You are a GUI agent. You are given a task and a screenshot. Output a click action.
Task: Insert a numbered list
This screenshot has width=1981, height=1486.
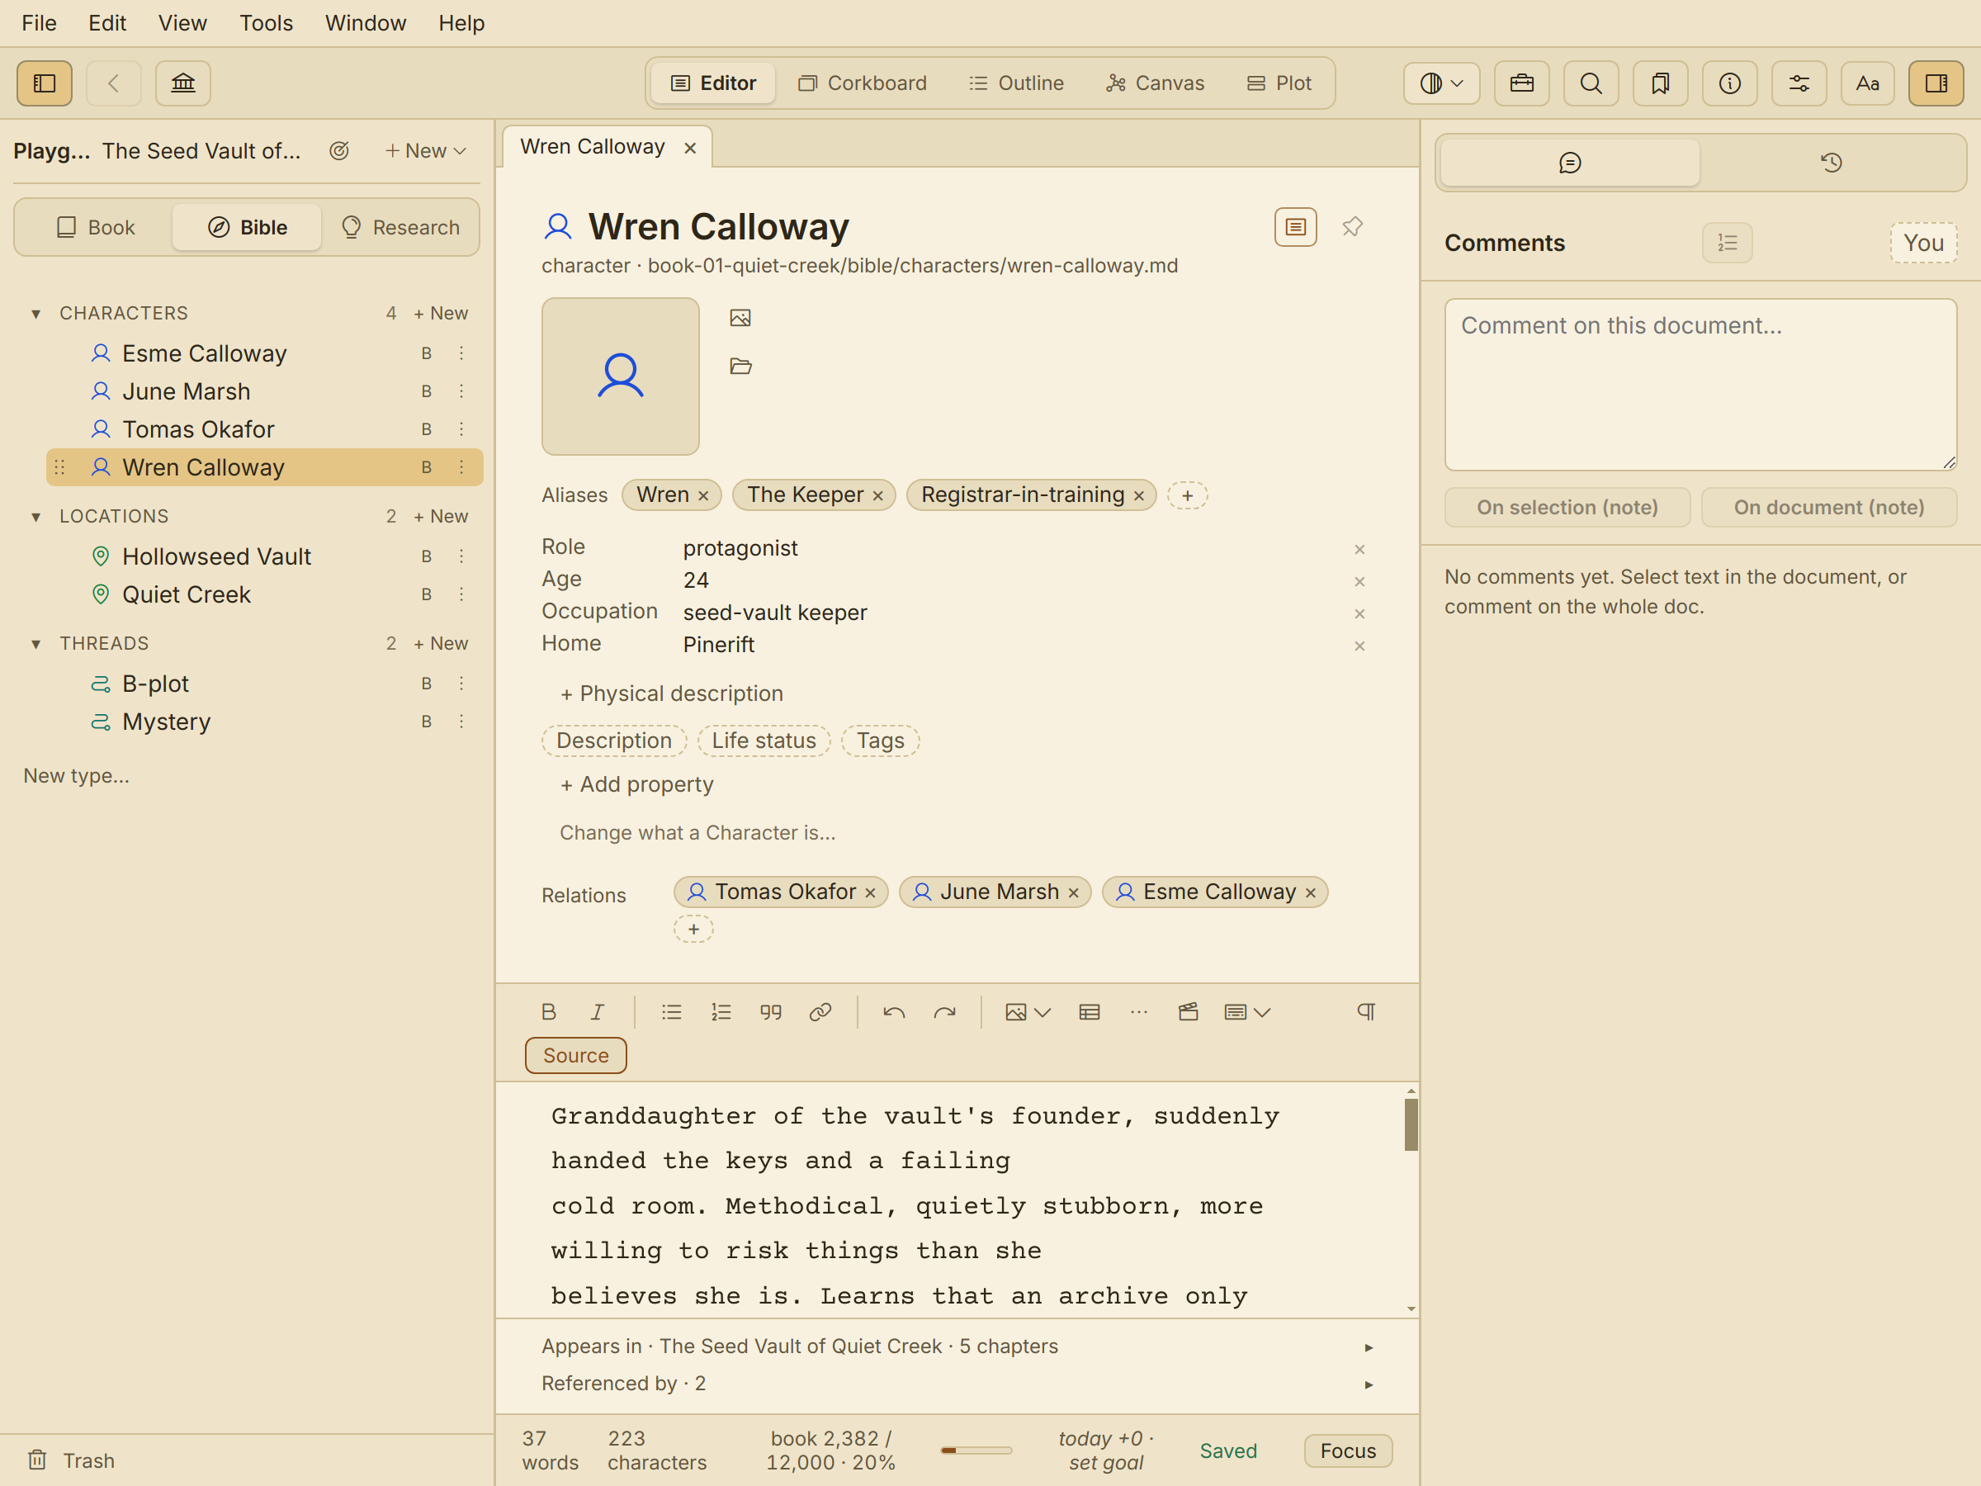tap(721, 1012)
